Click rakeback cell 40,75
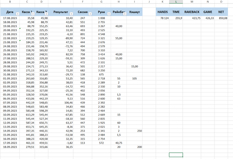The image size is (233, 159). tap(119, 143)
